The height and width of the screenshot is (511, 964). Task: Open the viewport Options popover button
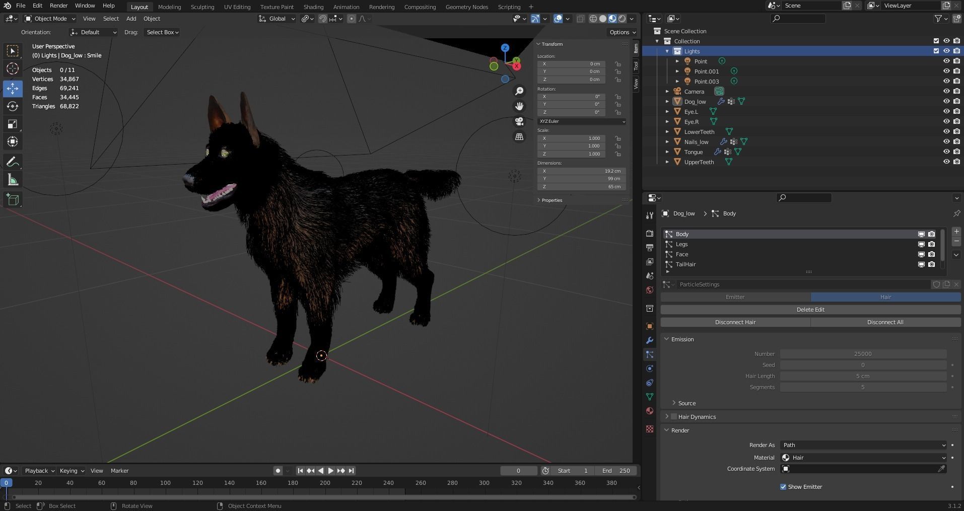click(623, 32)
